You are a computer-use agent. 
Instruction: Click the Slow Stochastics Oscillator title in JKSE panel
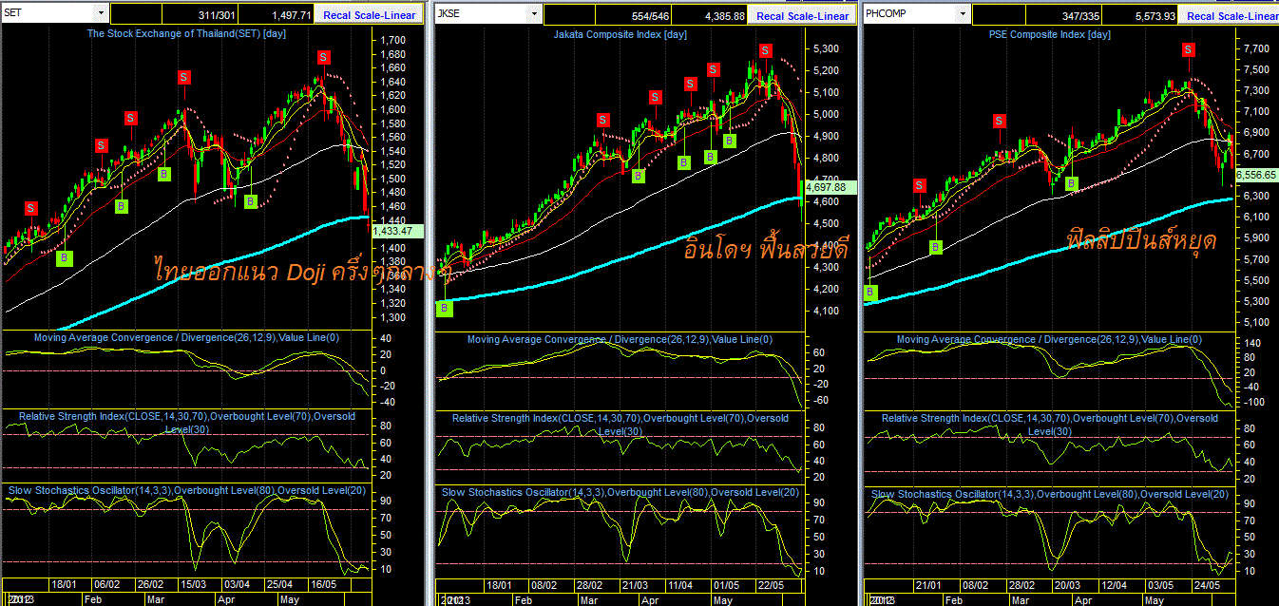(x=620, y=492)
